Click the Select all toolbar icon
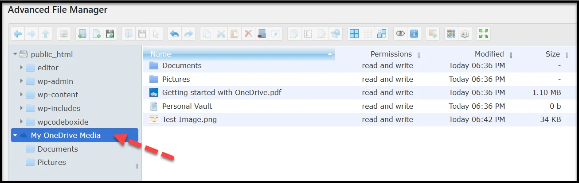Image resolution: width=579 pixels, height=183 pixels. click(x=354, y=34)
